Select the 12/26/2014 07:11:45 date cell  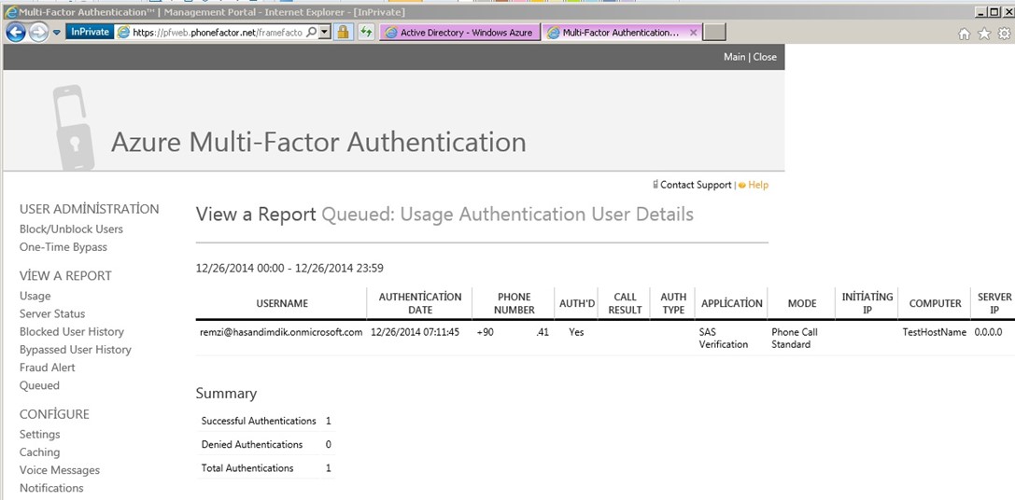tap(415, 332)
